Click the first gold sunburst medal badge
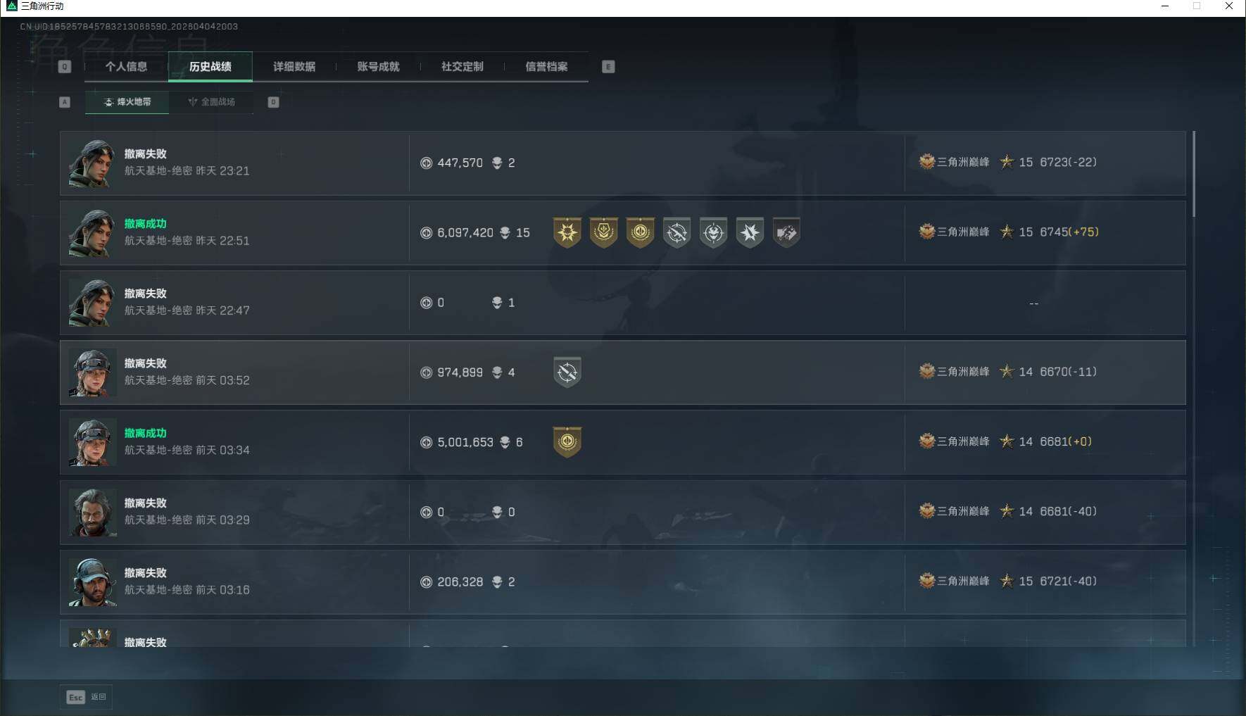The height and width of the screenshot is (716, 1246). click(x=567, y=233)
